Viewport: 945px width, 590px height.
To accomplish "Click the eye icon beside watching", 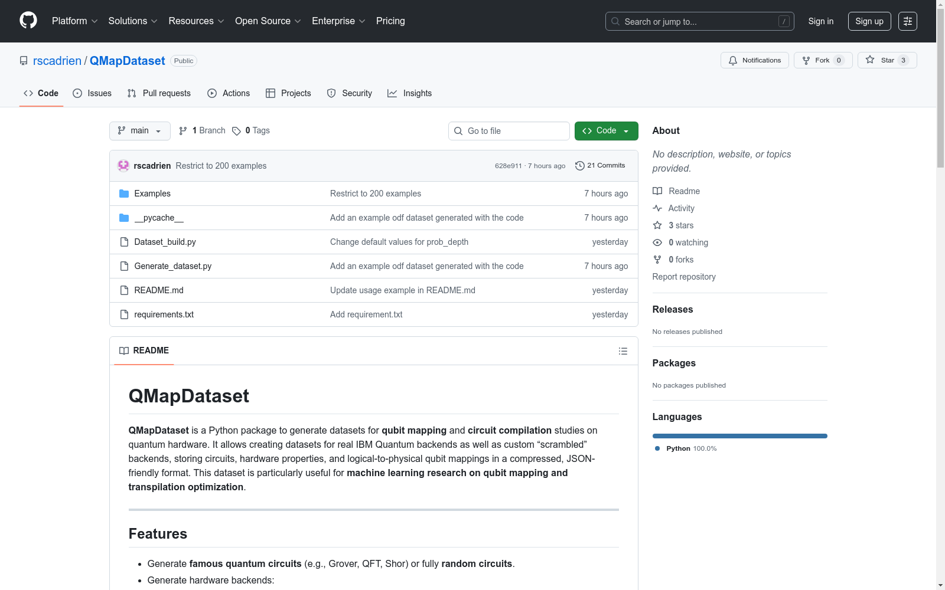I will (657, 242).
